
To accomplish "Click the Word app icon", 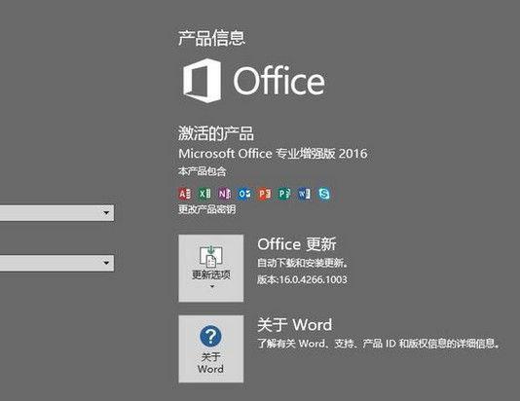I will [305, 194].
